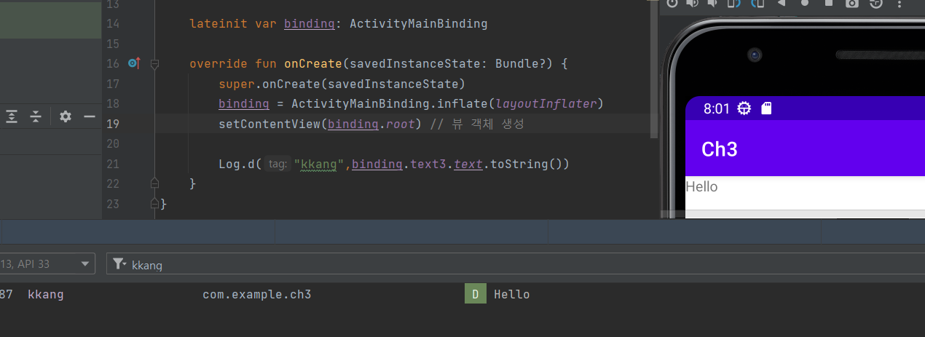Click 'kkang' tag in Logcat row
The height and width of the screenshot is (337, 925).
[x=46, y=295]
